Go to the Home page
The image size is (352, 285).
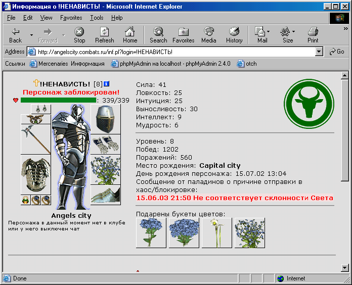click(x=130, y=35)
